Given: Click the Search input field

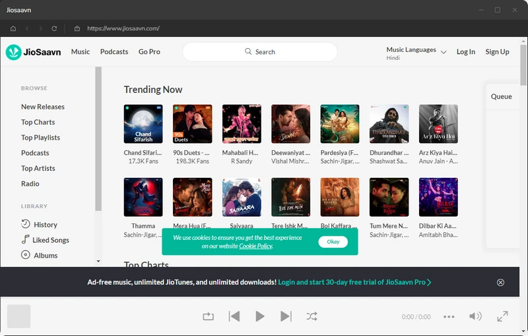Looking at the screenshot, I should (259, 52).
